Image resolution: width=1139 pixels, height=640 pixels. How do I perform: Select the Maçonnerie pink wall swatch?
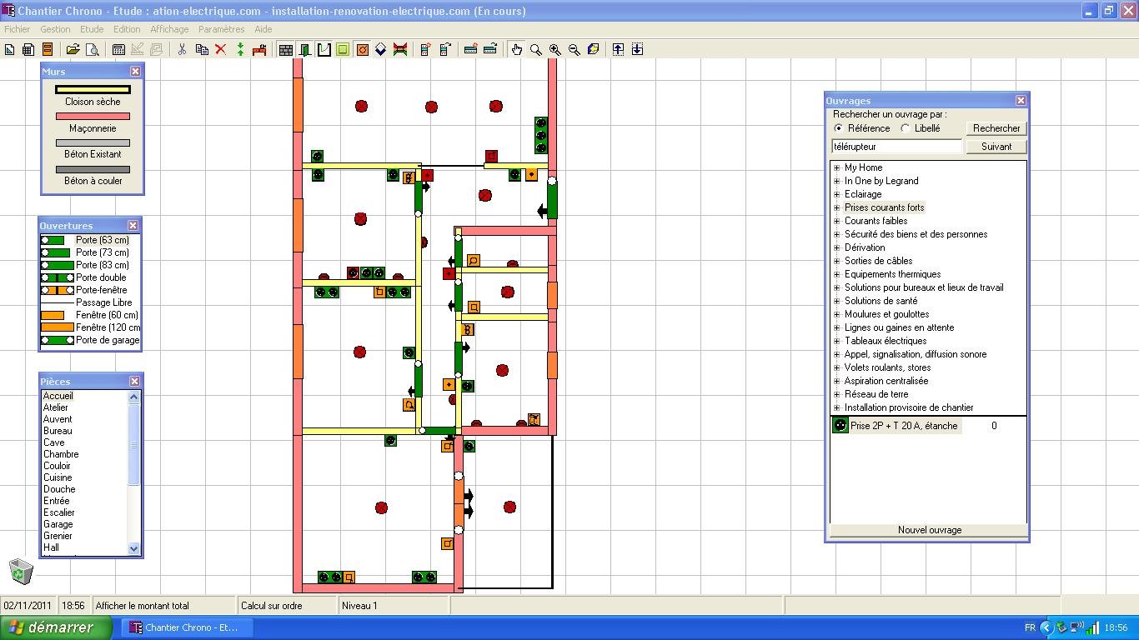(93, 117)
